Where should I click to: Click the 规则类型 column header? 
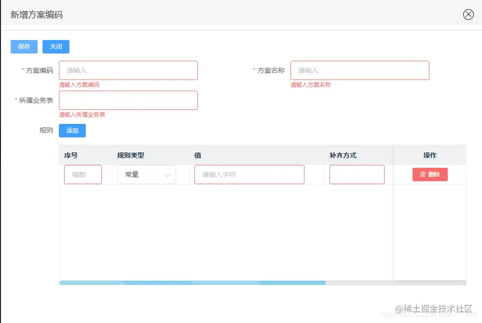point(131,155)
